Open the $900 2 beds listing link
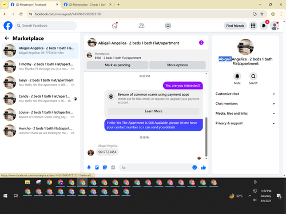The height and width of the screenshot is (214, 286). pyautogui.click(x=118, y=58)
